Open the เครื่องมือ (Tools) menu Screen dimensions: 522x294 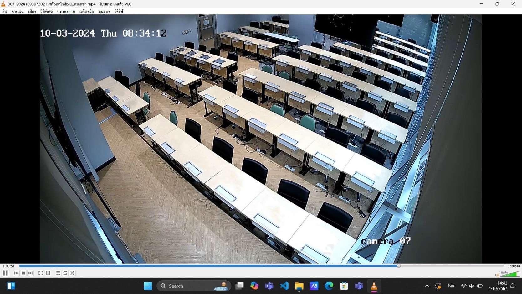tap(87, 11)
